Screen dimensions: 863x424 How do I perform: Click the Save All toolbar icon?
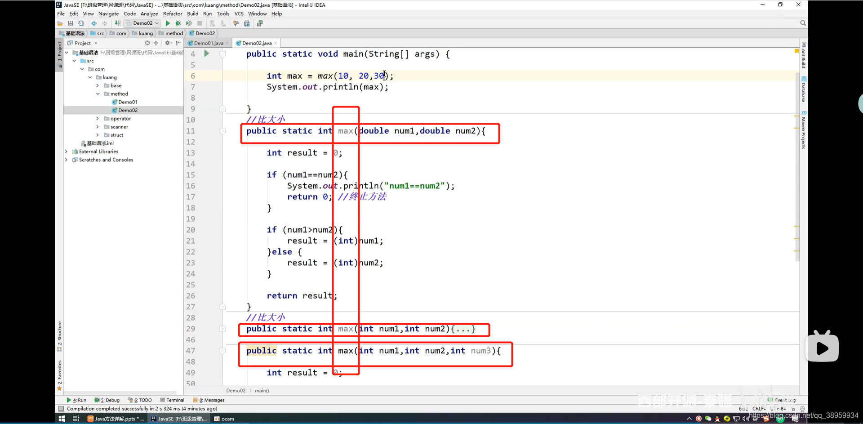coord(70,23)
